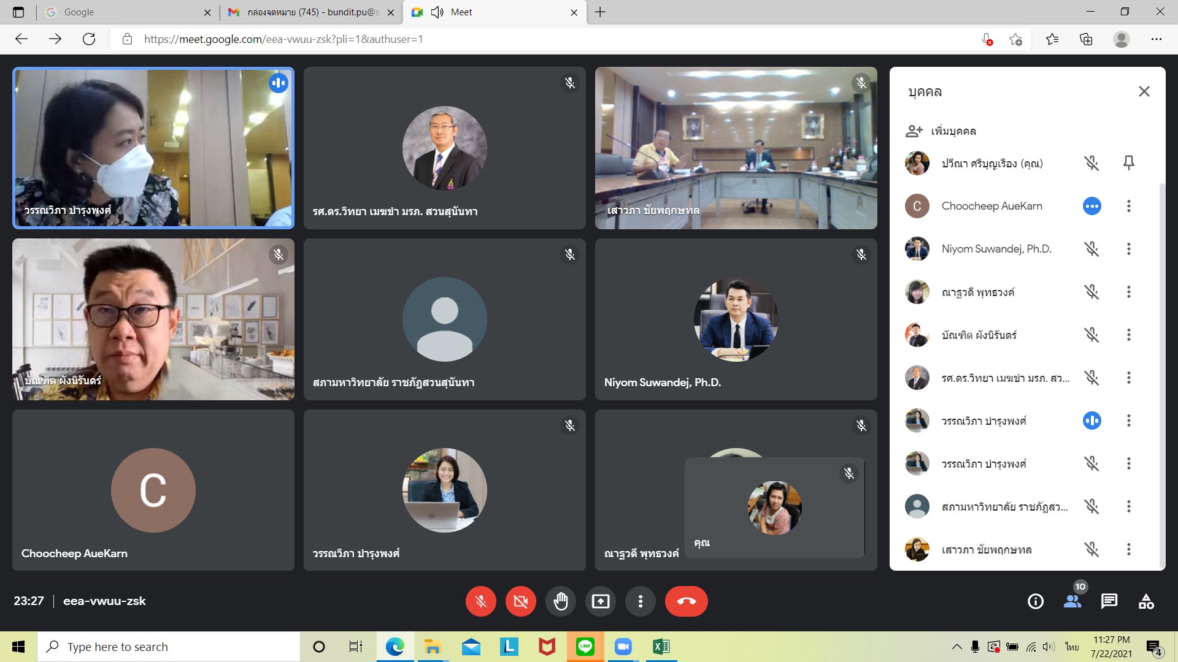1178x662 pixels.
Task: Open more options for Niyom Suwandej, Ph.D.
Action: tap(1128, 249)
